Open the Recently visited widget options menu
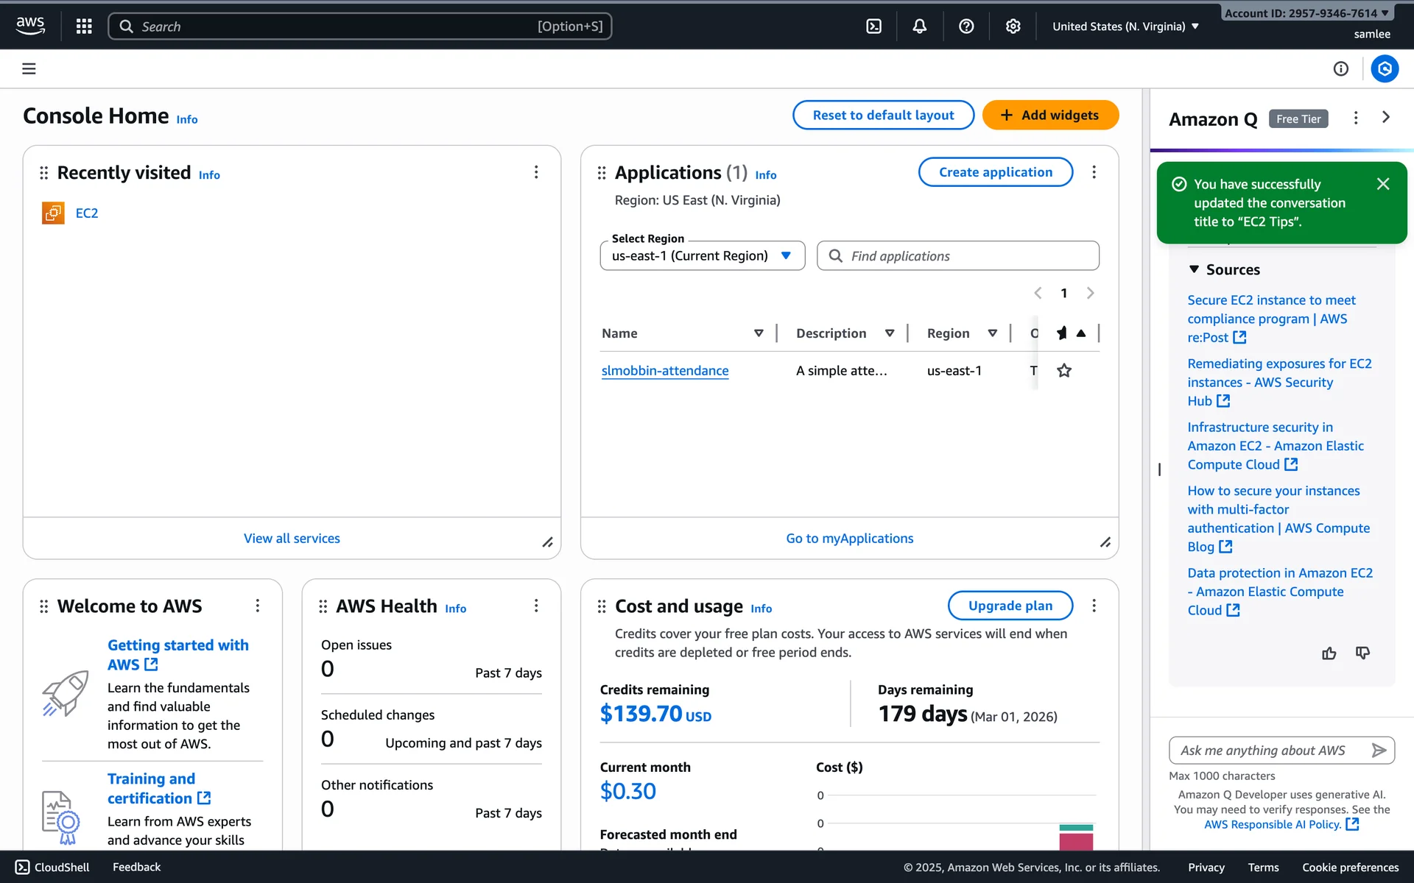The width and height of the screenshot is (1414, 883). pyautogui.click(x=536, y=172)
